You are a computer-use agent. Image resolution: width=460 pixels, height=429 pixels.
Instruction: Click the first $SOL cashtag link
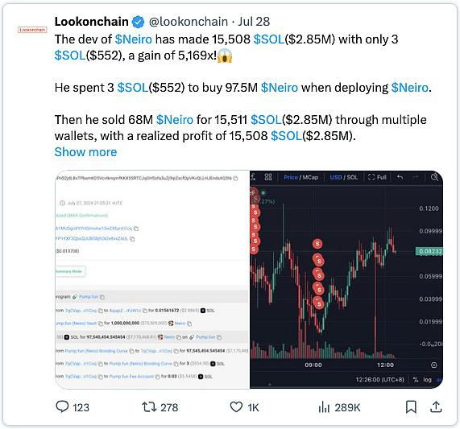[269, 39]
